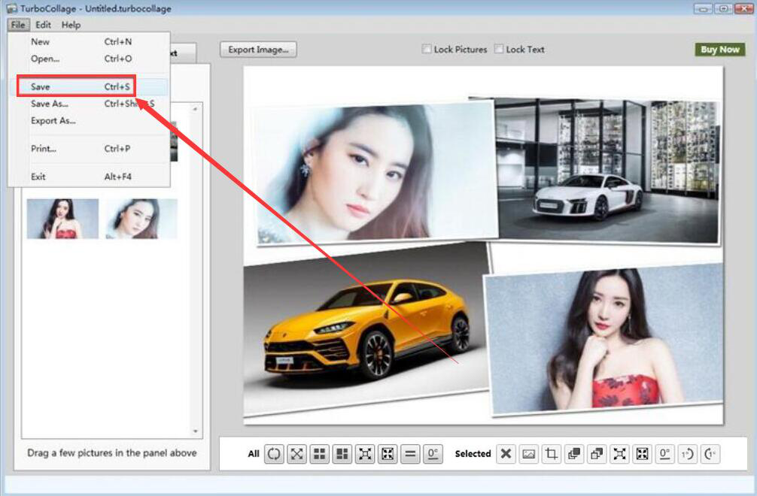Click the rotate clockwise 1° icon
The width and height of the screenshot is (757, 496).
tap(687, 454)
